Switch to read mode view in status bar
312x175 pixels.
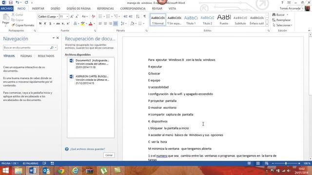click(x=249, y=163)
